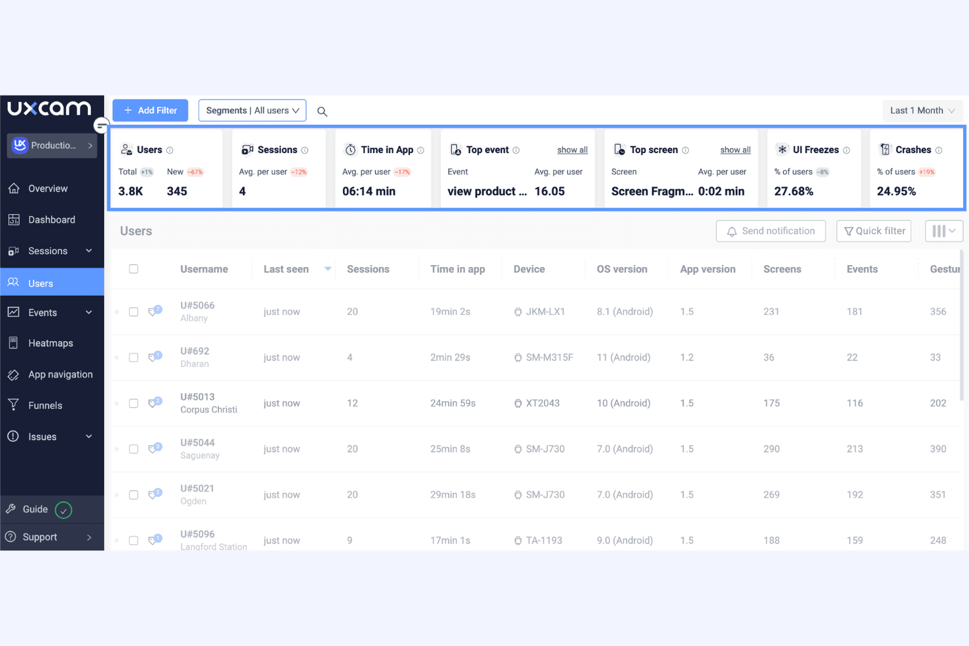Click info icon beside Crashes

click(x=939, y=151)
